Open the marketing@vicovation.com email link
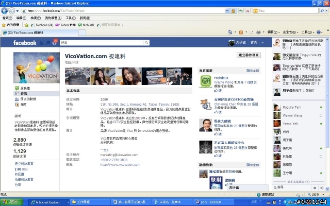The height and width of the screenshot is (206, 330). 119,155
